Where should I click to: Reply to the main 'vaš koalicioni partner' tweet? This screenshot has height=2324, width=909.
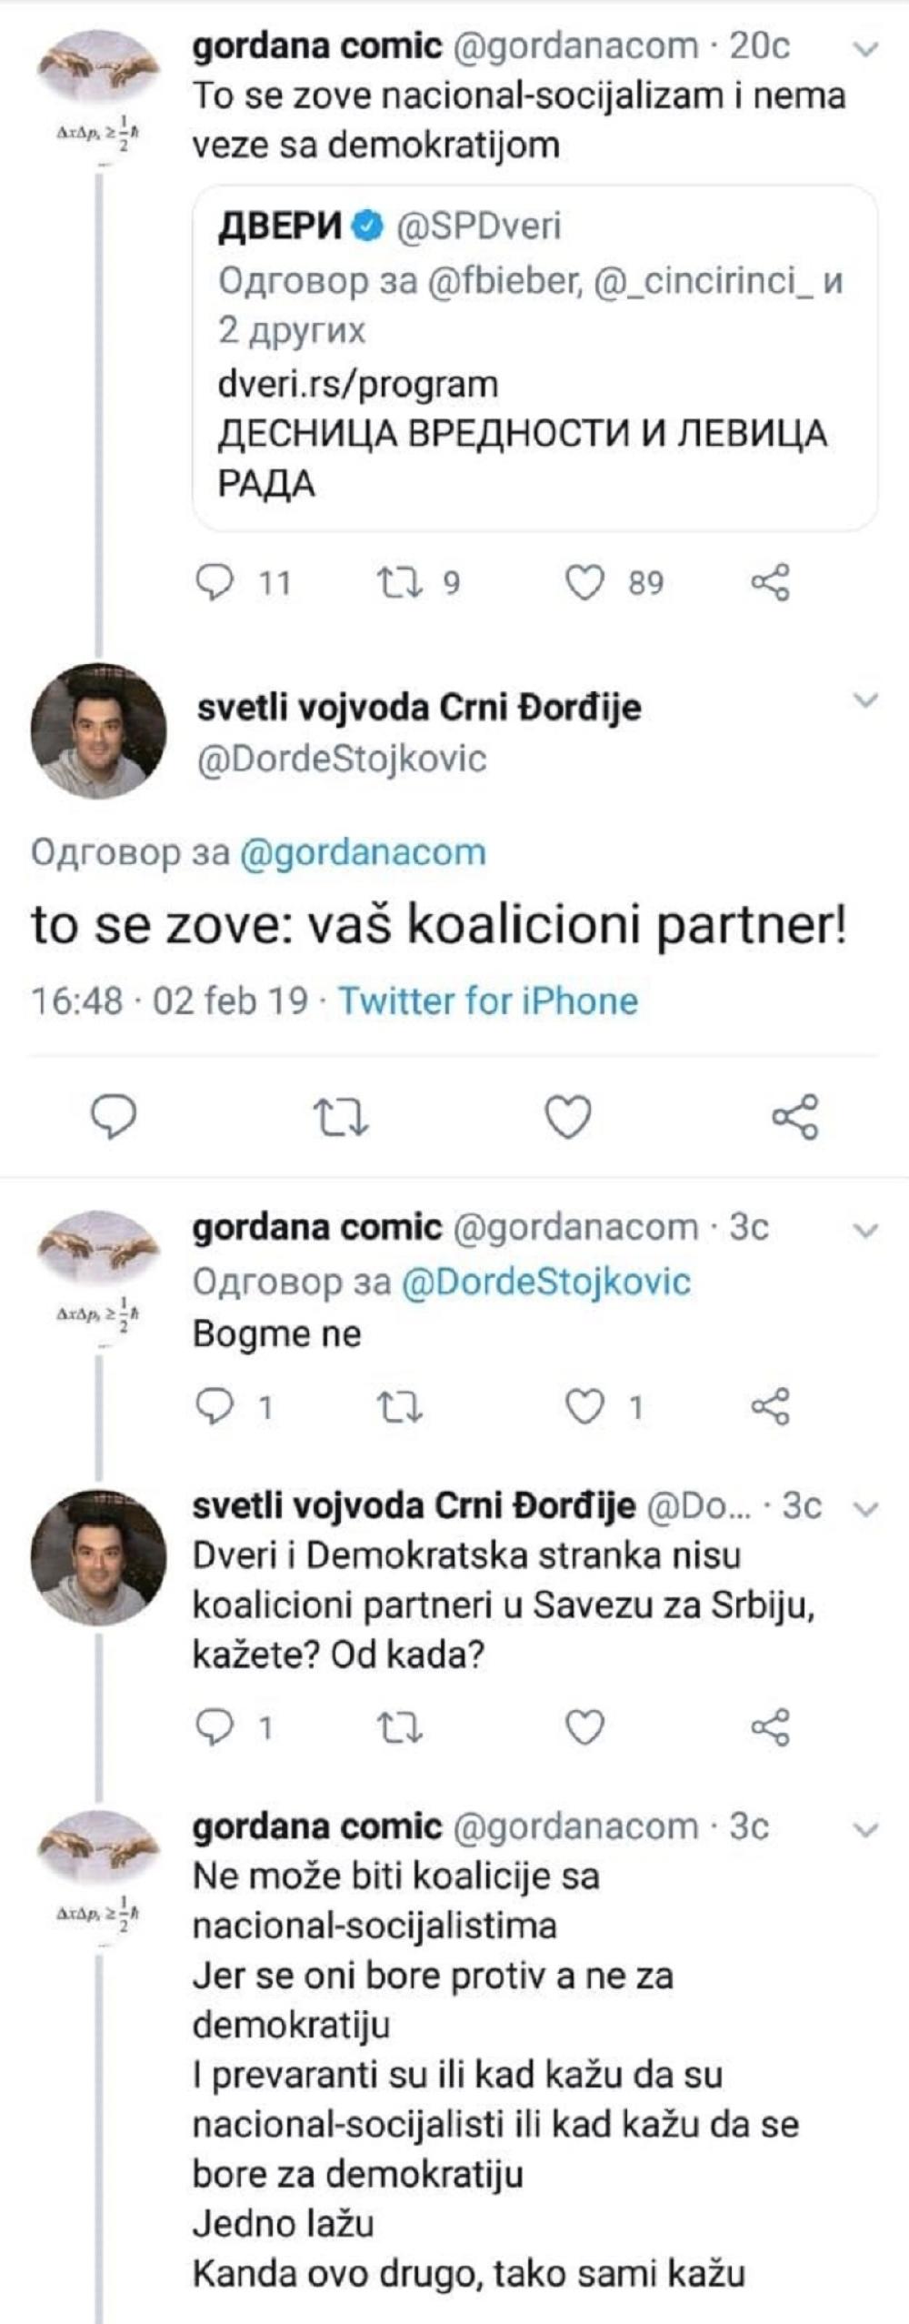pyautogui.click(x=114, y=1116)
